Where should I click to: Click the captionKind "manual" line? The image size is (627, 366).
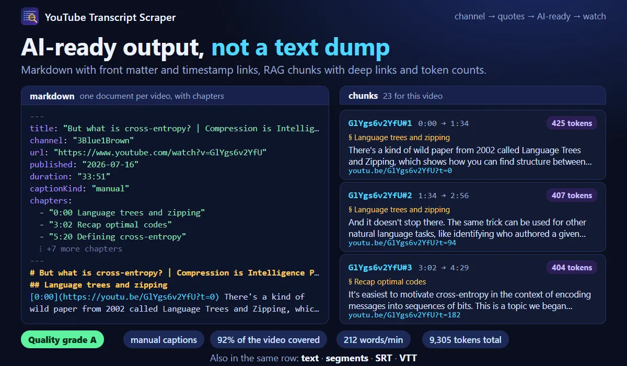[79, 189]
